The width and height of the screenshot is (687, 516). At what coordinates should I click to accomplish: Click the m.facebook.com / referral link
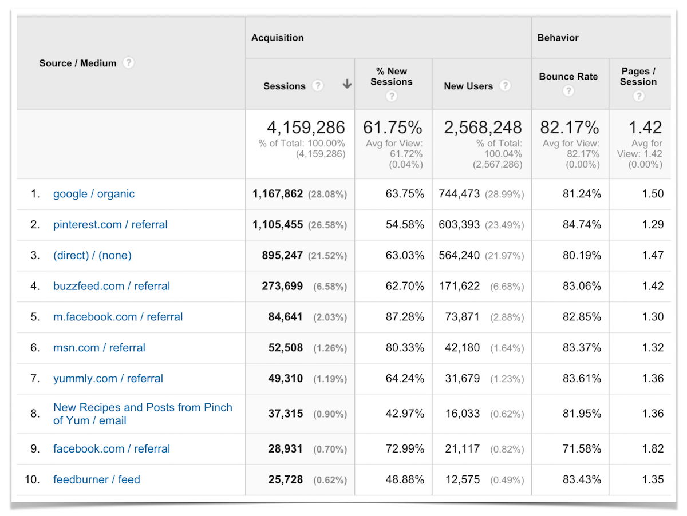(x=118, y=316)
